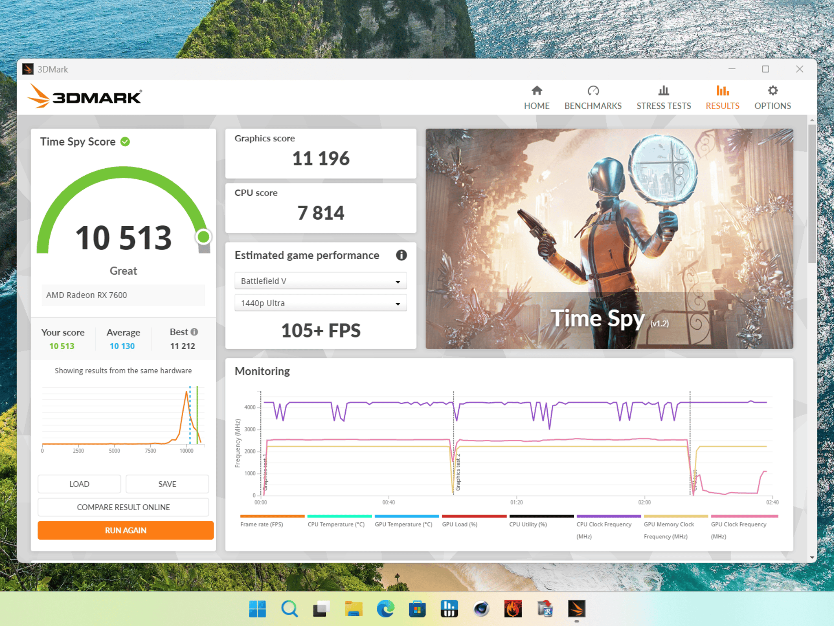This screenshot has width=834, height=626.
Task: Open Cinebench from the taskbar
Action: (481, 609)
